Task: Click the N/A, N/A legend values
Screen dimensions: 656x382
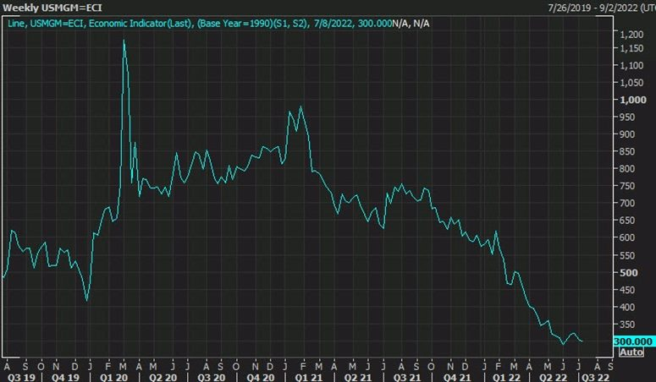Action: point(411,24)
